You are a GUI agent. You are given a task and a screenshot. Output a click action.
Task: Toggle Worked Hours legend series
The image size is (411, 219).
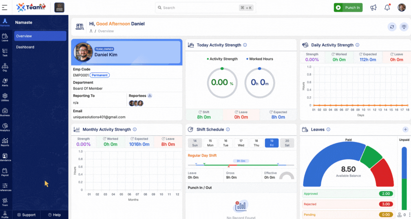pyautogui.click(x=260, y=59)
